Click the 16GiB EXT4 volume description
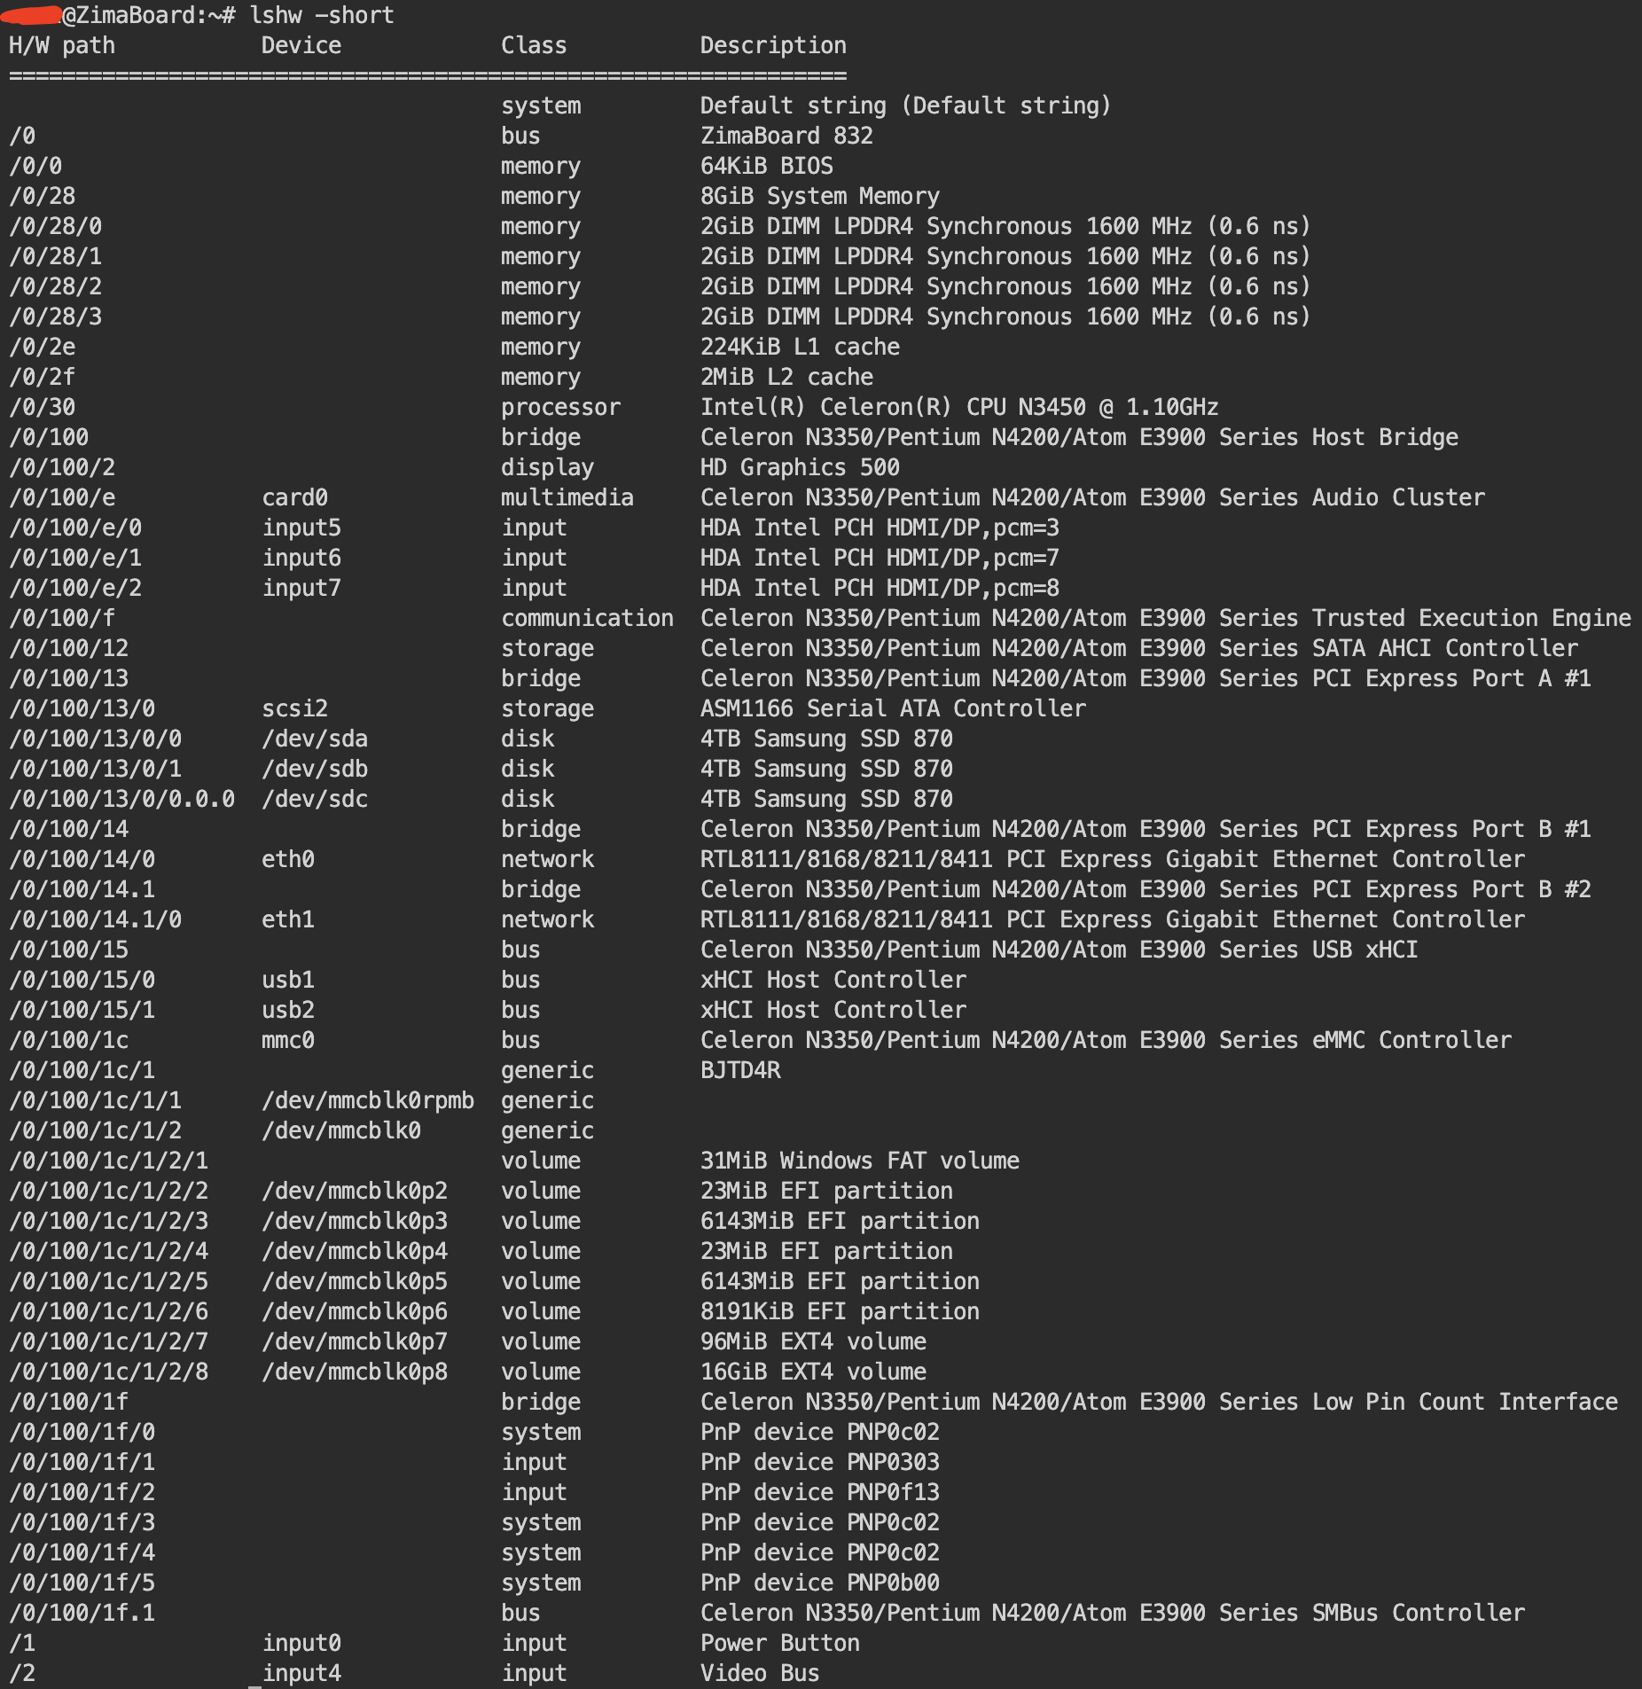The image size is (1642, 1689). (x=813, y=1372)
